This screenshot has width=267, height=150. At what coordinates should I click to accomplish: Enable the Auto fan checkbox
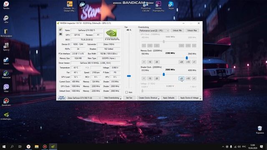[126, 92]
